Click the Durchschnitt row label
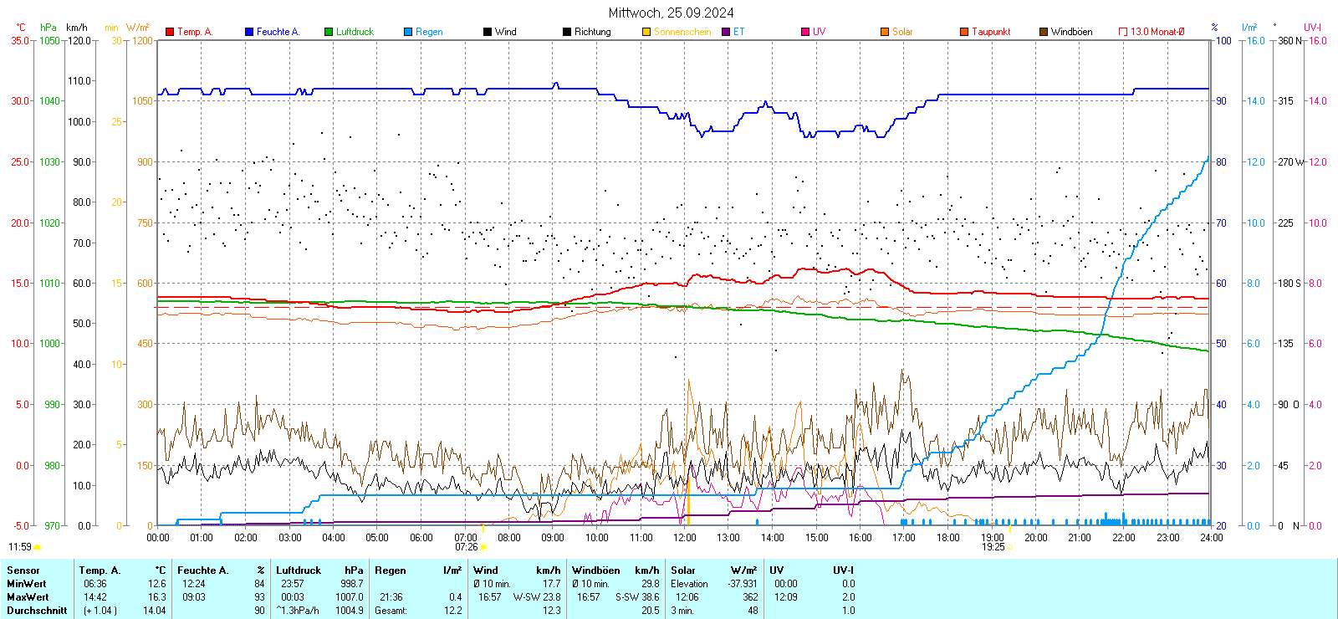This screenshot has height=619, width=1338. pos(37,611)
